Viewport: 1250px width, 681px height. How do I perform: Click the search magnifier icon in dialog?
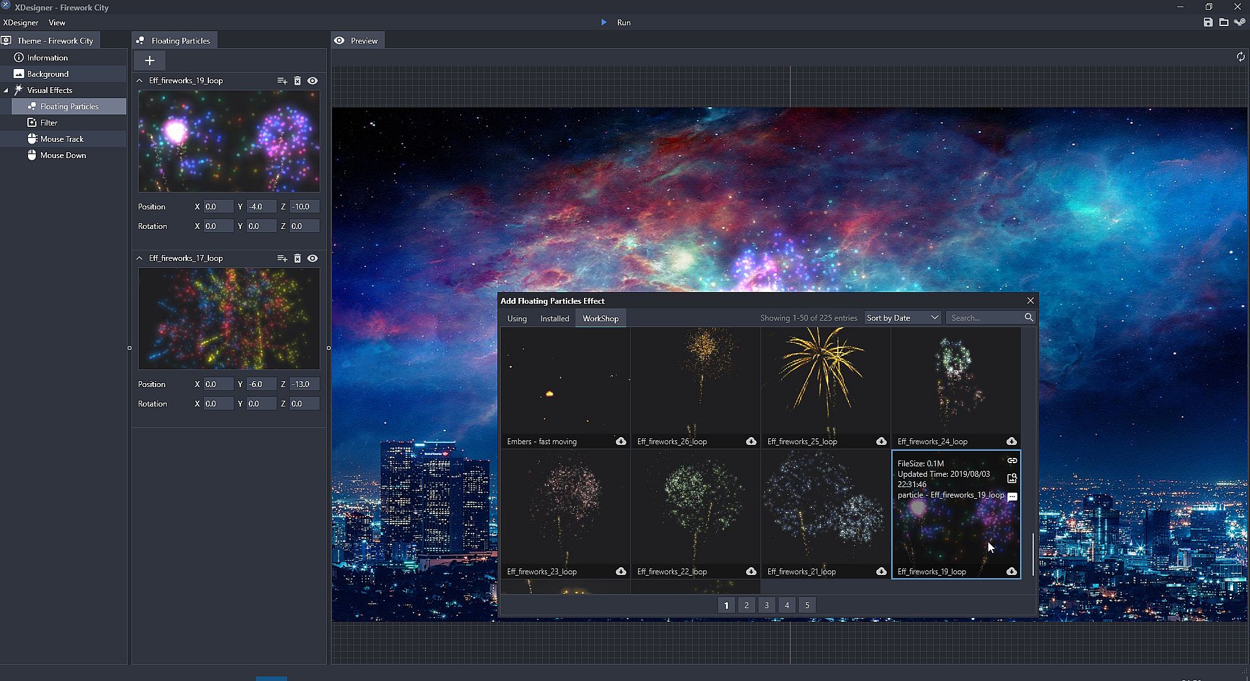click(1029, 317)
